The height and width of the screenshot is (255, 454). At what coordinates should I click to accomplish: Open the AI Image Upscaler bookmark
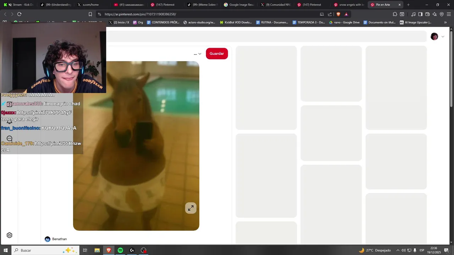[x=415, y=22]
